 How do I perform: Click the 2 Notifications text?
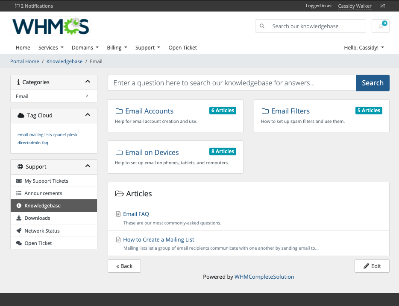tap(37, 6)
